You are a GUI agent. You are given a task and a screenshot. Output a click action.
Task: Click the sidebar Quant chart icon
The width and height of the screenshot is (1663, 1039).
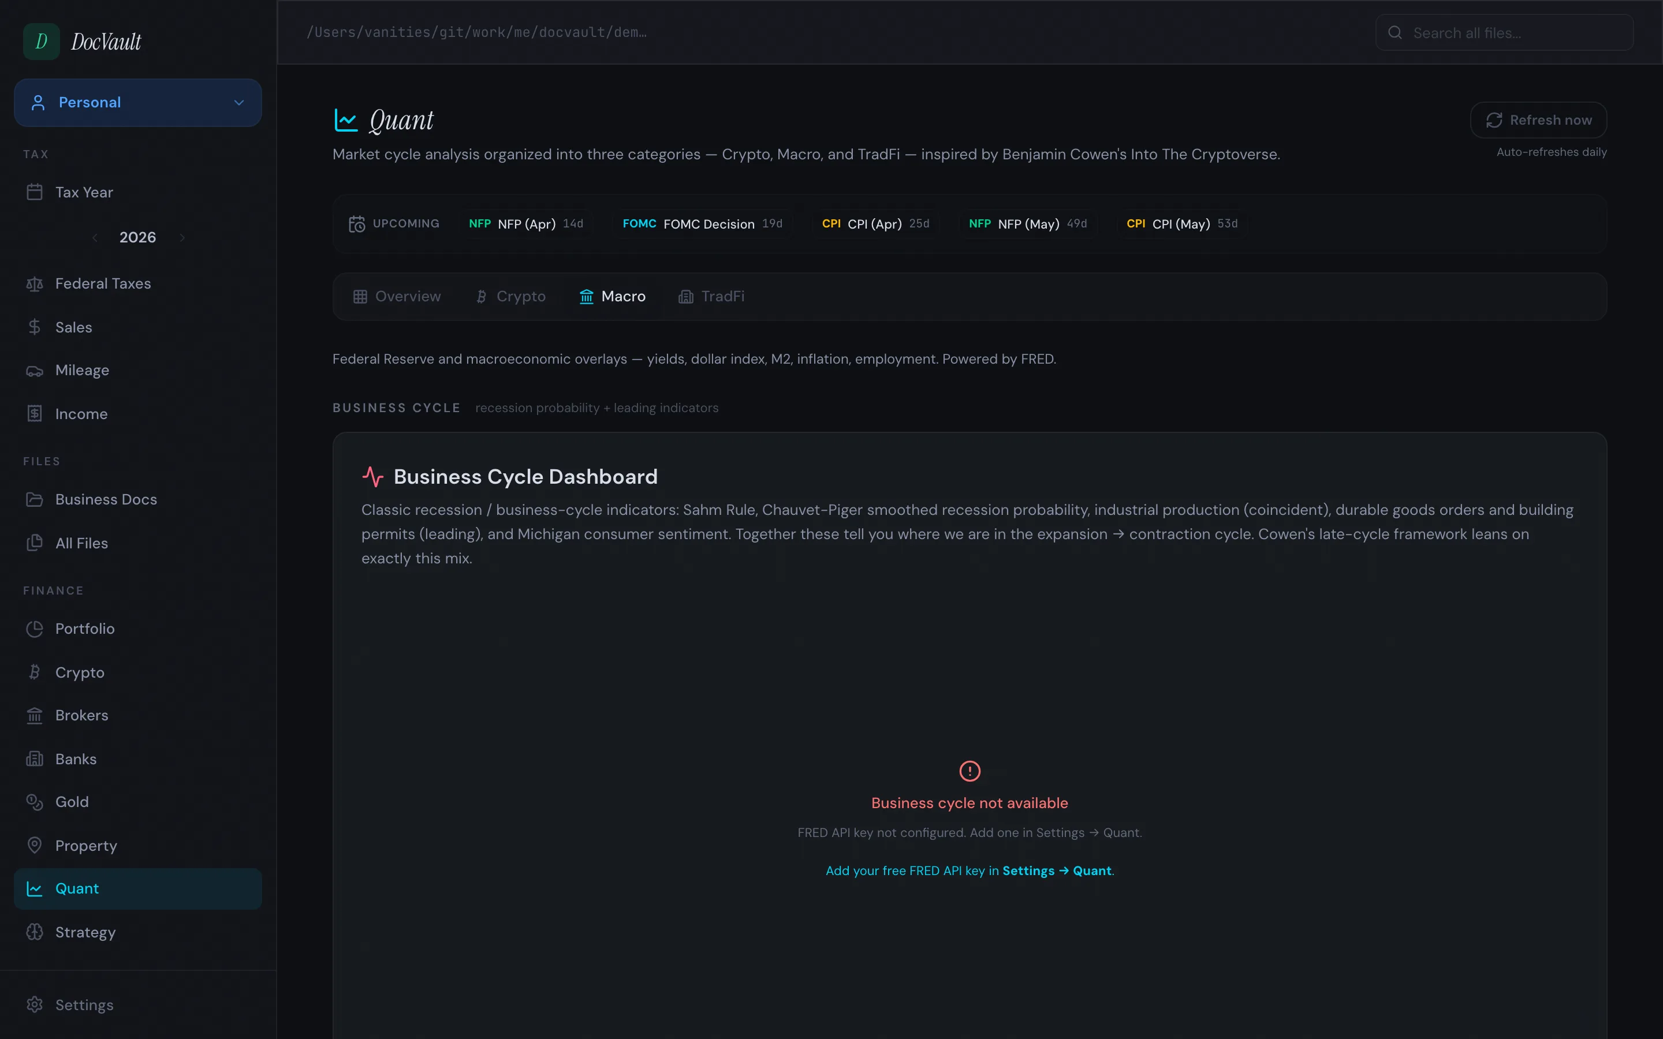pos(35,888)
